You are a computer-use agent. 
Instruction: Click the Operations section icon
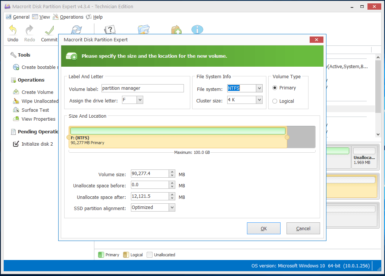[x=13, y=80]
